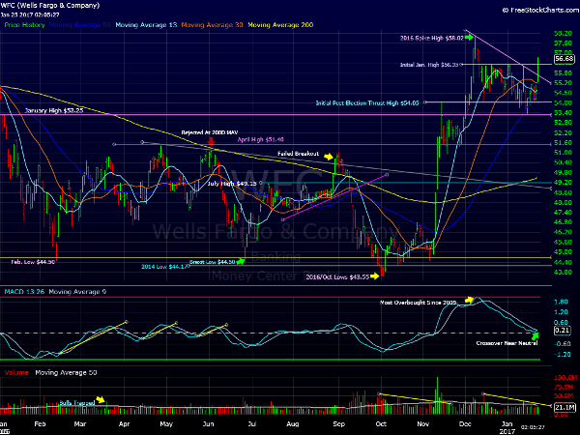Click the Sep label on the time axis

click(338, 424)
